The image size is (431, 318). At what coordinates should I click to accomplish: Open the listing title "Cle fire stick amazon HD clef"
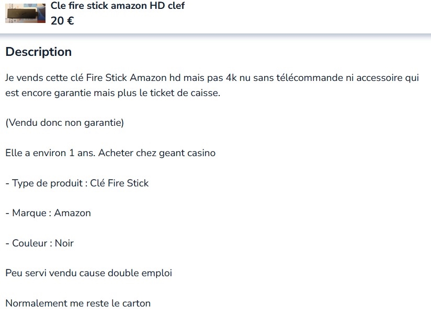coord(117,6)
